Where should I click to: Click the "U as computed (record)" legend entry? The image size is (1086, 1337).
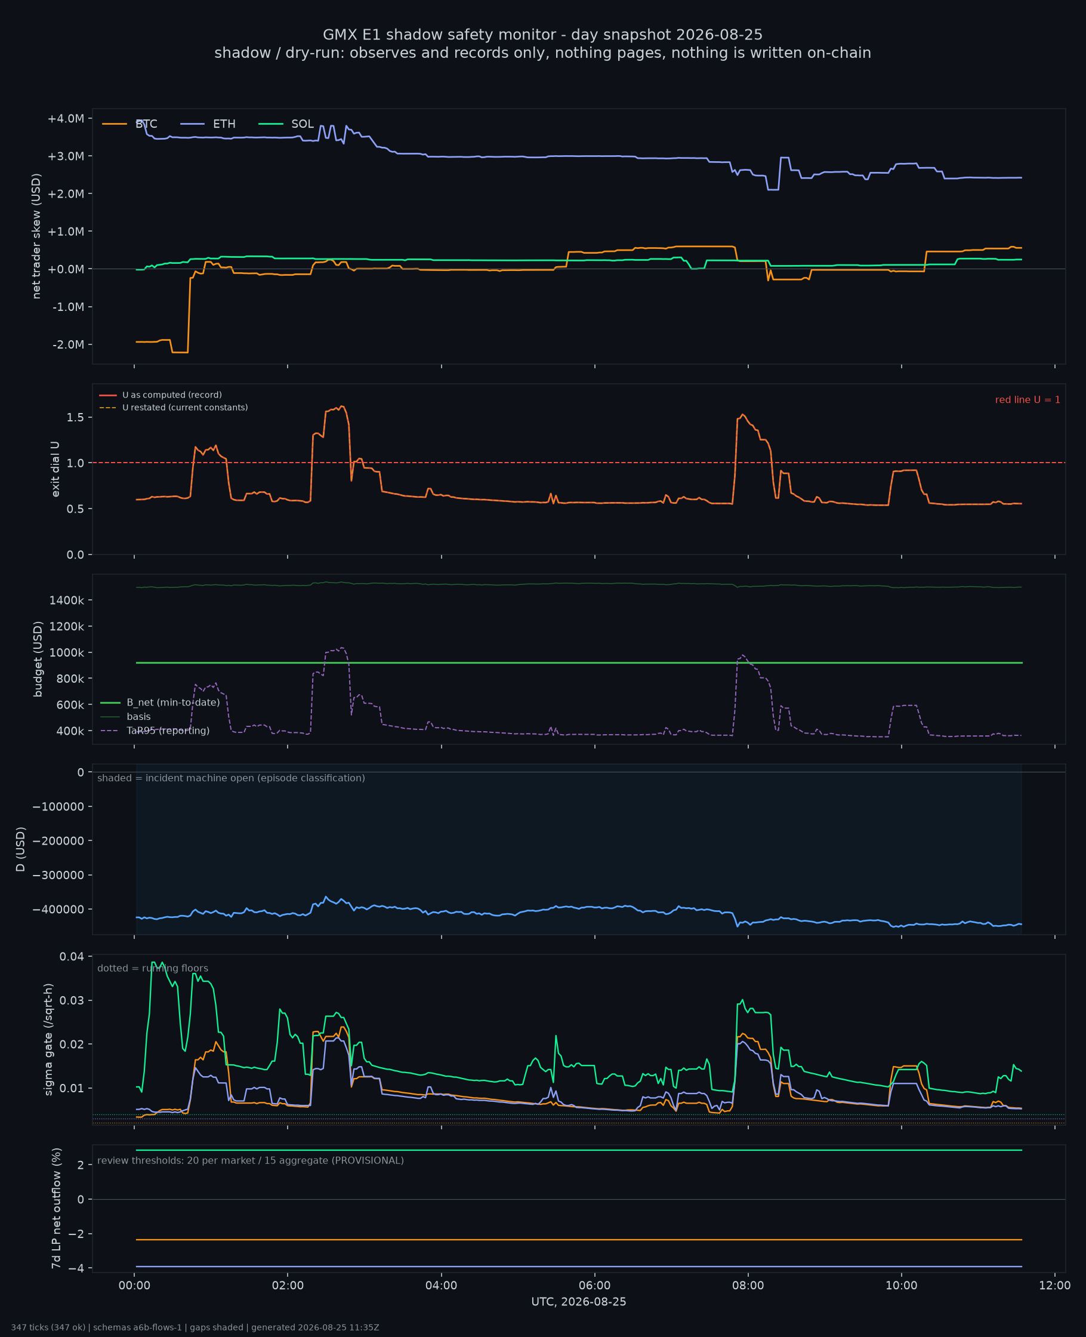point(161,395)
